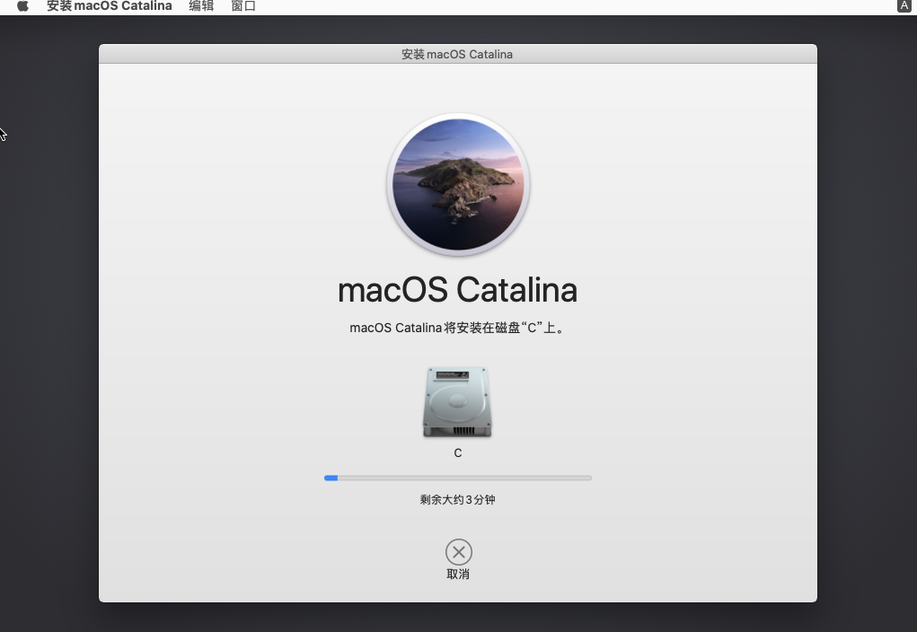Cancel installation with the circled X icon
Image resolution: width=917 pixels, height=632 pixels.
pos(458,552)
